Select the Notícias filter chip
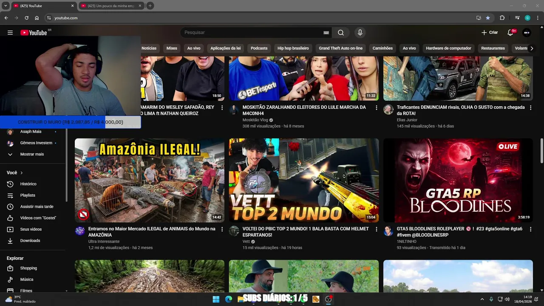544x306 pixels. pyautogui.click(x=149, y=48)
